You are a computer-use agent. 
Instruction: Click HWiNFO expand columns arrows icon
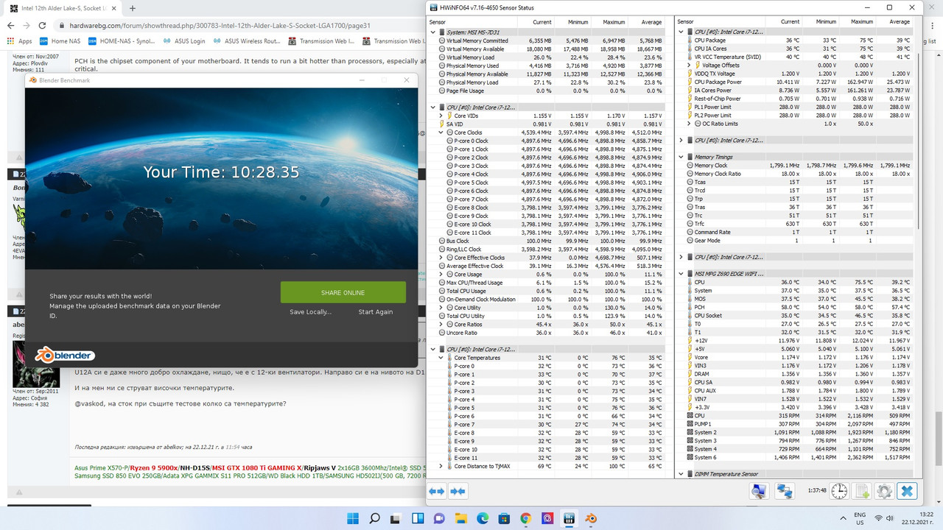[437, 491]
